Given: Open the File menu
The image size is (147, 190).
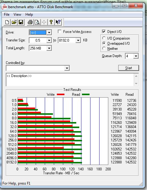Looking at the screenshot, I should [7, 14].
